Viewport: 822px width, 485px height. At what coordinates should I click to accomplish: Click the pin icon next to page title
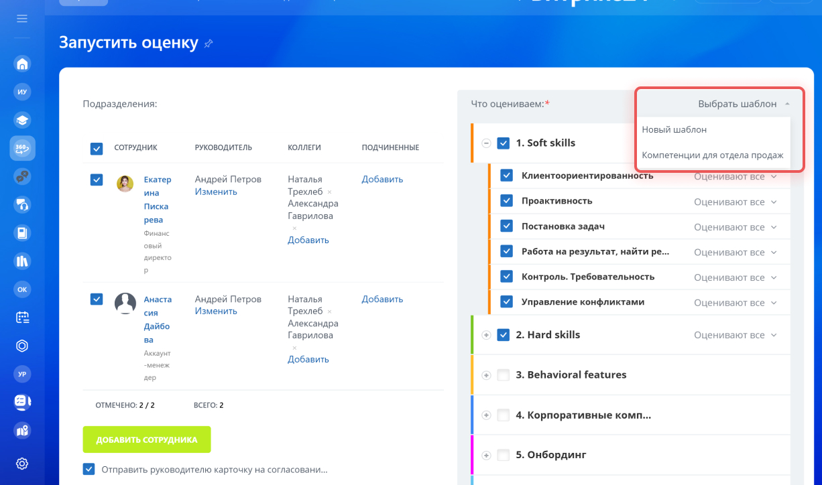[209, 44]
